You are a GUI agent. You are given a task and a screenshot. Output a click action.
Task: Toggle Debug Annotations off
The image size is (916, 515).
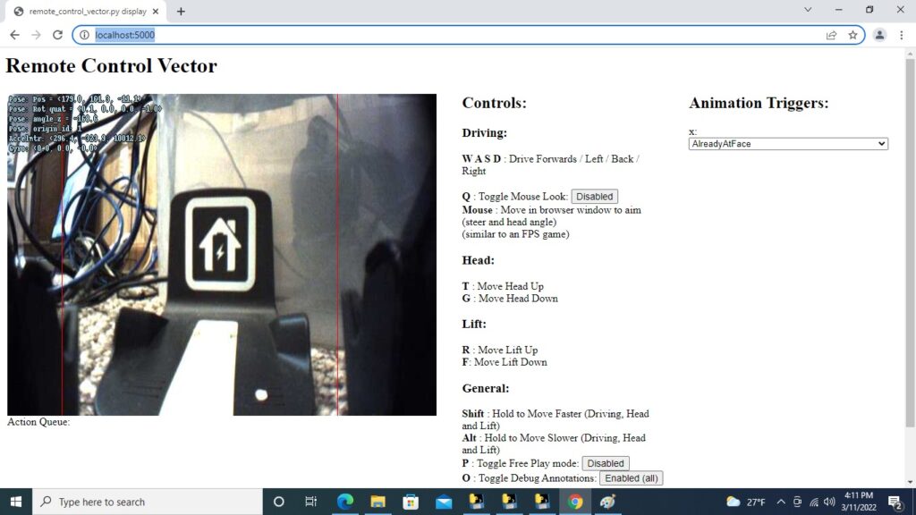pos(631,477)
